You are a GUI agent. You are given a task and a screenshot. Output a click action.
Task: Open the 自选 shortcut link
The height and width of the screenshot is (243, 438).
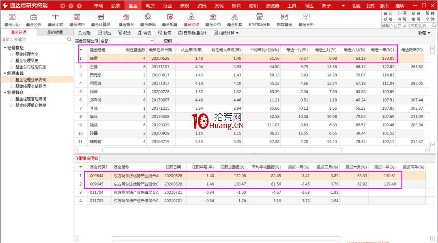tap(388, 13)
